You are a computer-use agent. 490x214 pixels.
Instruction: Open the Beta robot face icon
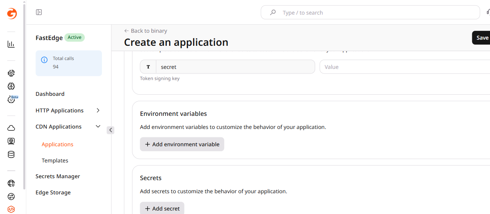tap(12, 99)
